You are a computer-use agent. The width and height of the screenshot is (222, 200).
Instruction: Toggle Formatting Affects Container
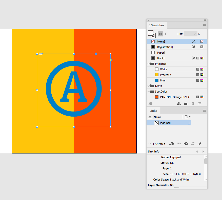(160, 34)
